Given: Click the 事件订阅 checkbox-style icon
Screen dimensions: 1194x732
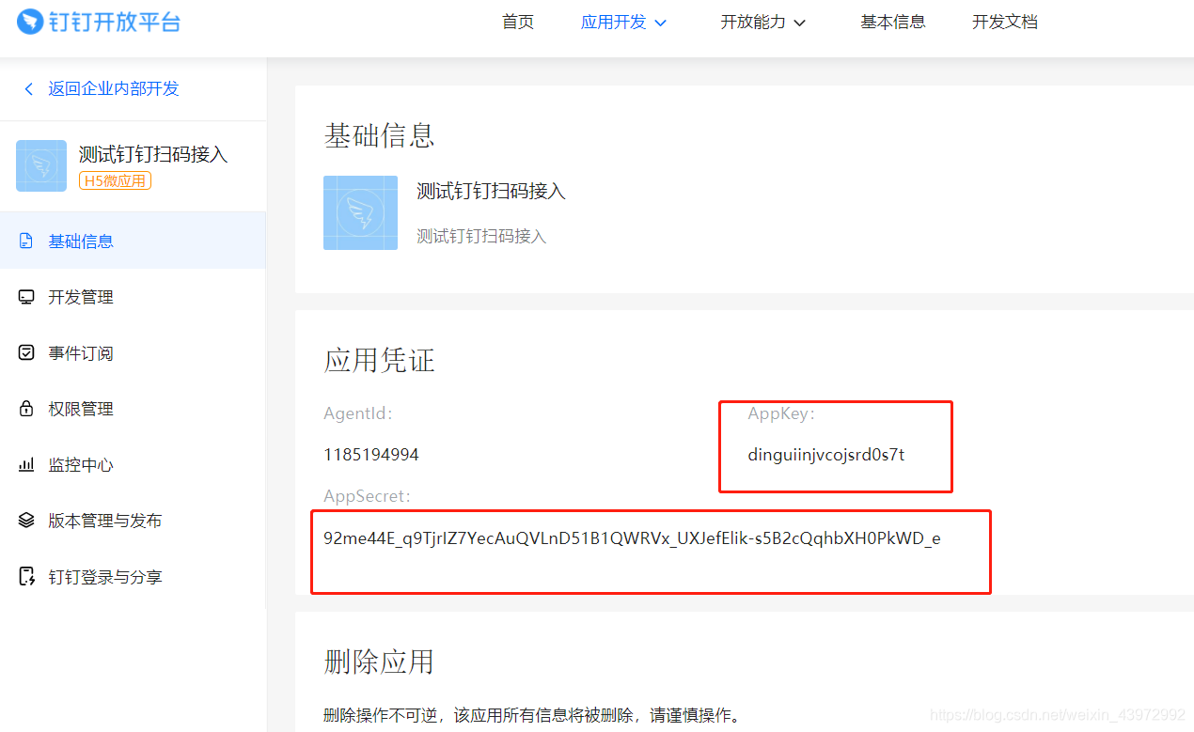Looking at the screenshot, I should click(x=26, y=352).
